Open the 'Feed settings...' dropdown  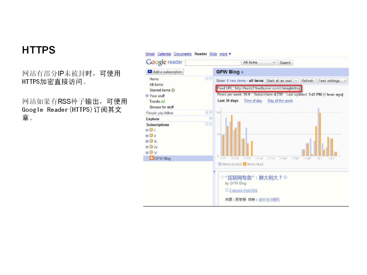(332, 81)
